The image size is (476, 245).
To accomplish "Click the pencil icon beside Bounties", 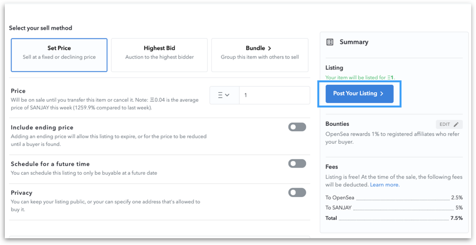I will pyautogui.click(x=457, y=124).
